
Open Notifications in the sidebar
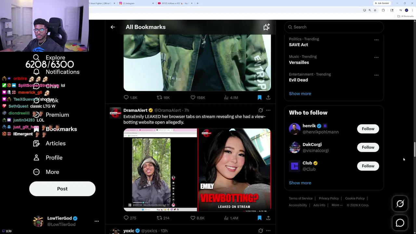56,72
